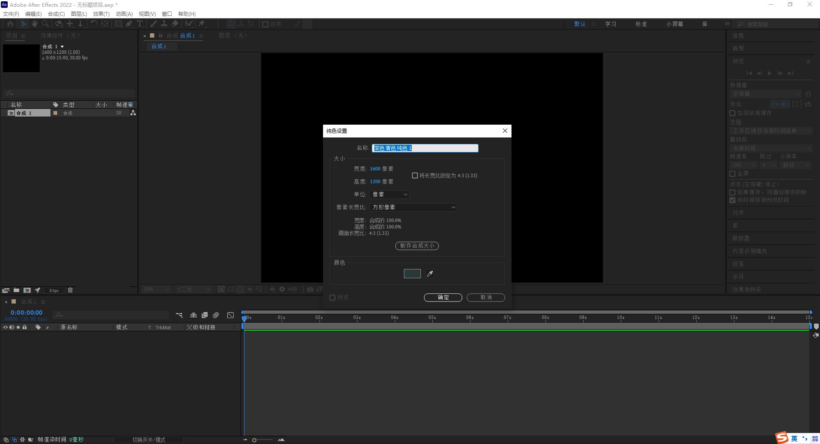Check 在回放前缓存 in Preview panel
The width and height of the screenshot is (820, 444).
(x=732, y=113)
